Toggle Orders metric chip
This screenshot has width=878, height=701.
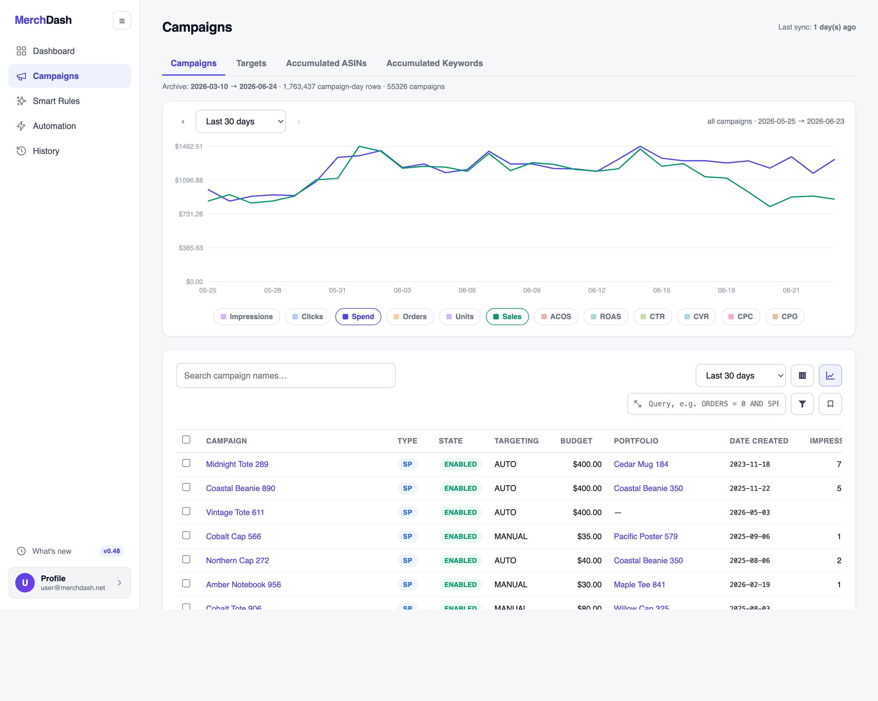(x=410, y=317)
